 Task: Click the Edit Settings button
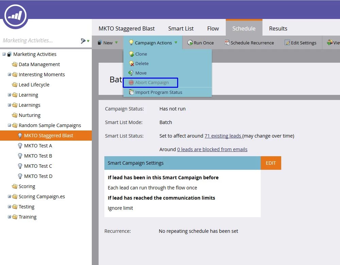pos(301,43)
